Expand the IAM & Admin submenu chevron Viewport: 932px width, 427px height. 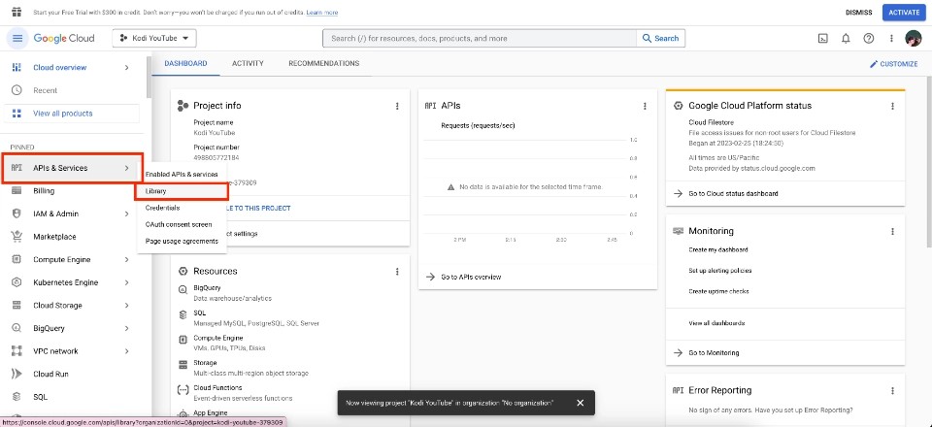126,213
